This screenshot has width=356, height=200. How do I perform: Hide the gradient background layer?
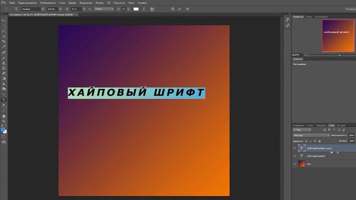(295, 164)
